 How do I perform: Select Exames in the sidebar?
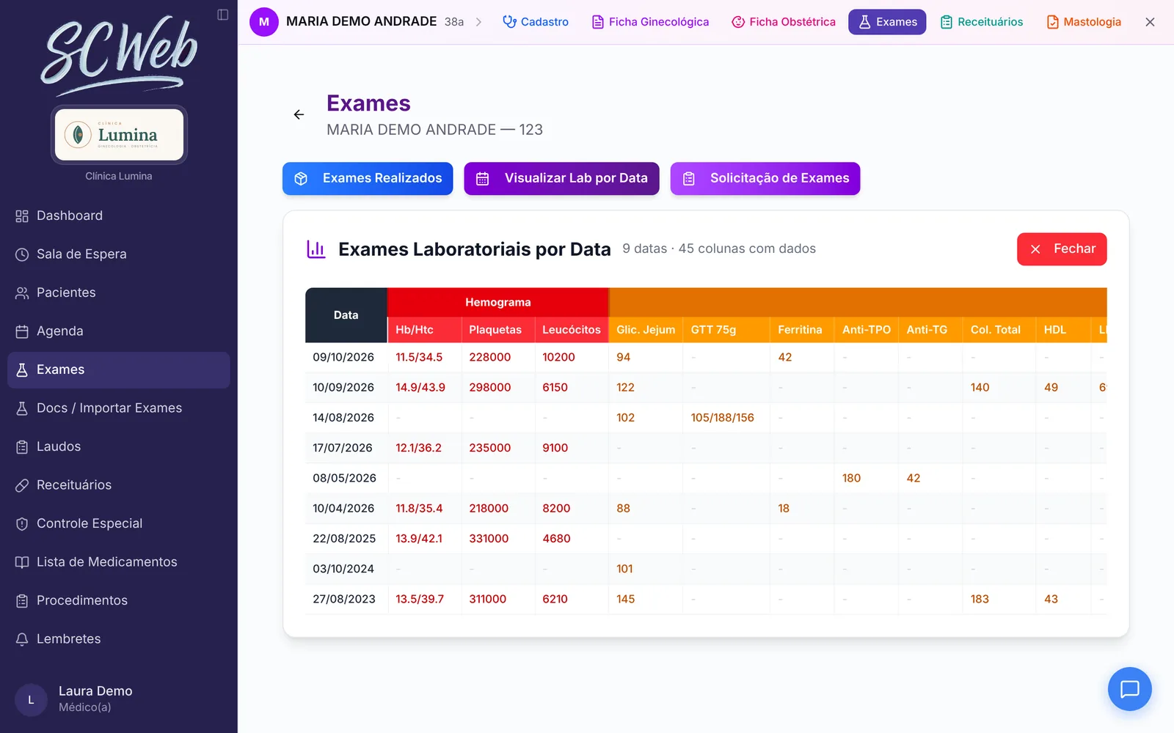point(119,369)
